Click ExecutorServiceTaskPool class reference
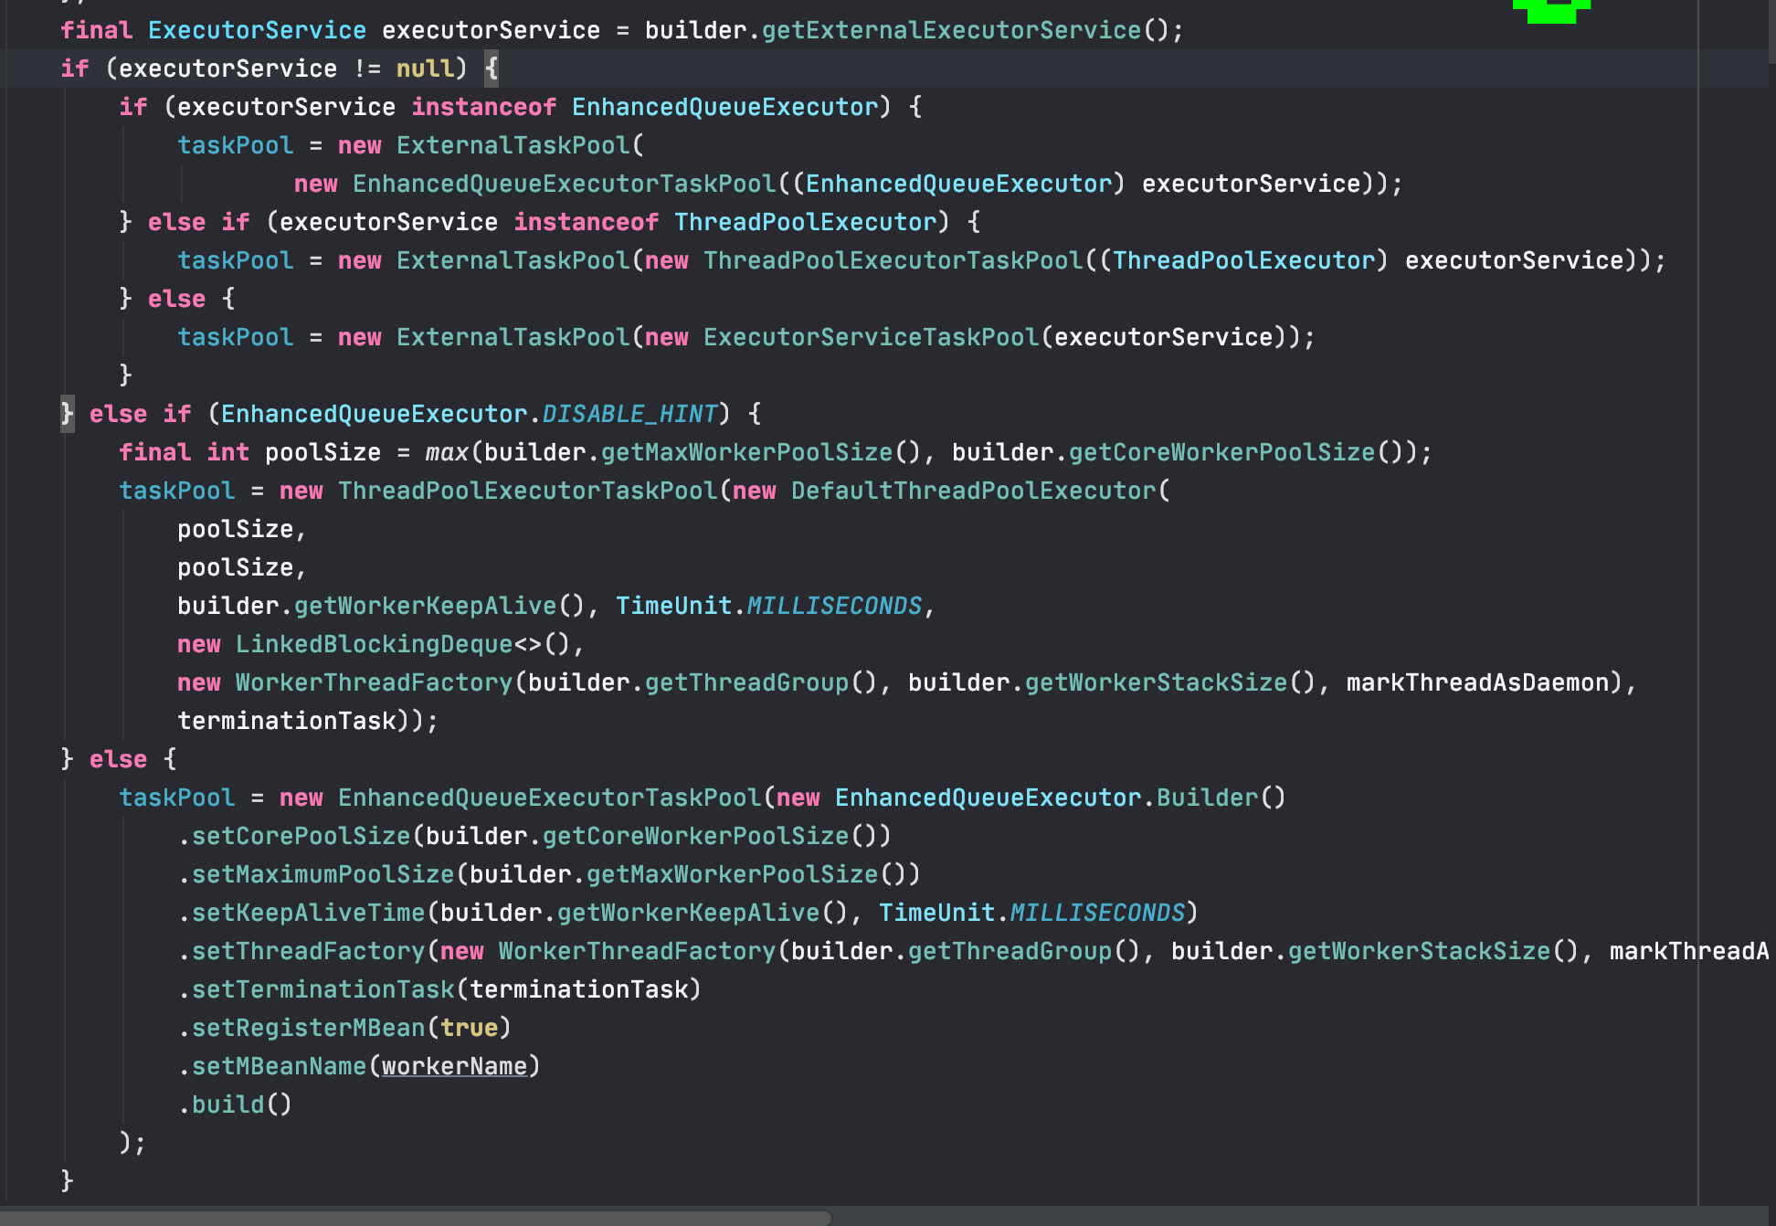 (871, 337)
